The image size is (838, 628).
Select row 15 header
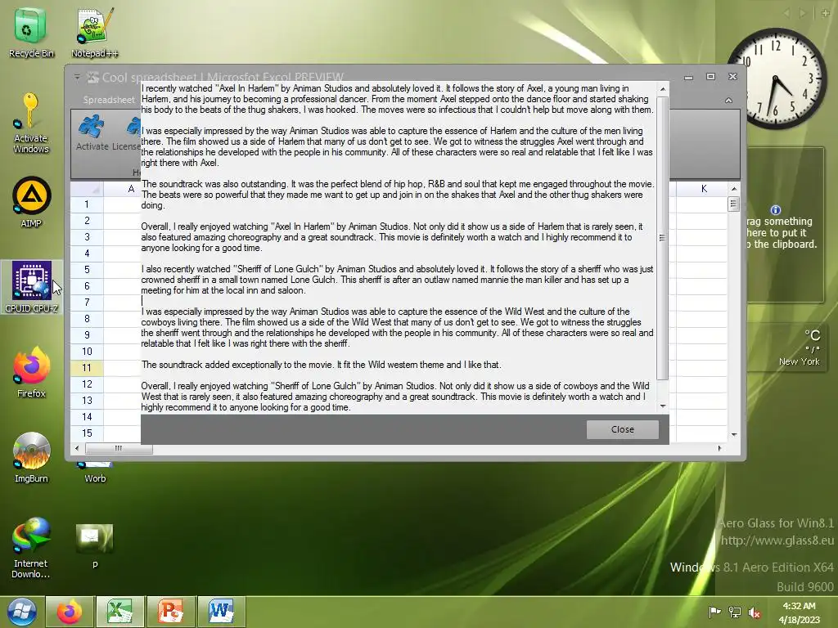coord(87,433)
